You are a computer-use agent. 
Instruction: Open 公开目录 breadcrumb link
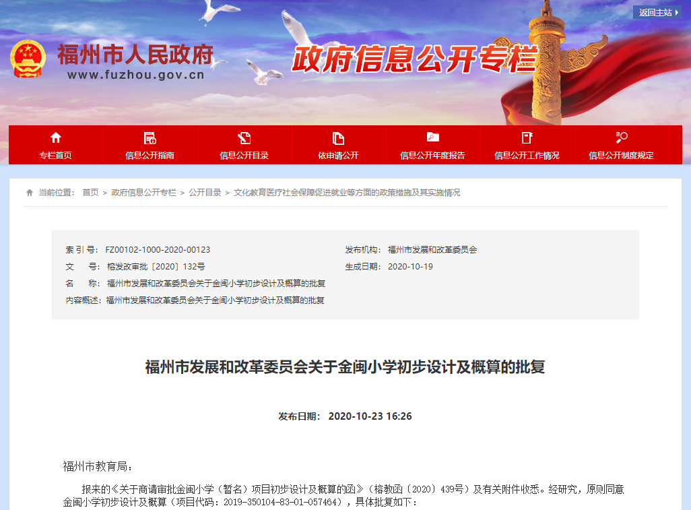(205, 193)
